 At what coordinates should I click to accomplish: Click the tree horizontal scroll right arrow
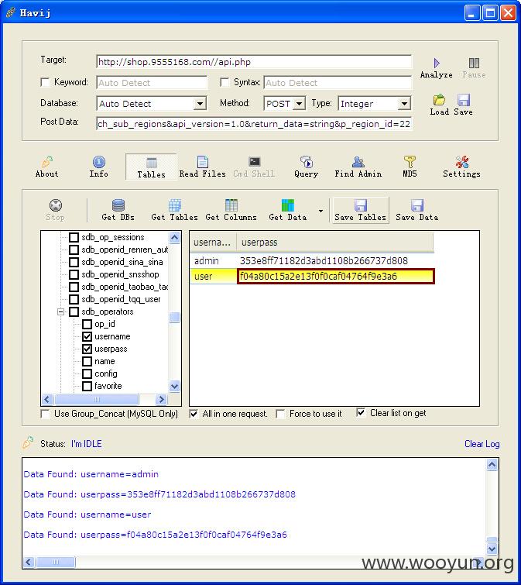161,400
